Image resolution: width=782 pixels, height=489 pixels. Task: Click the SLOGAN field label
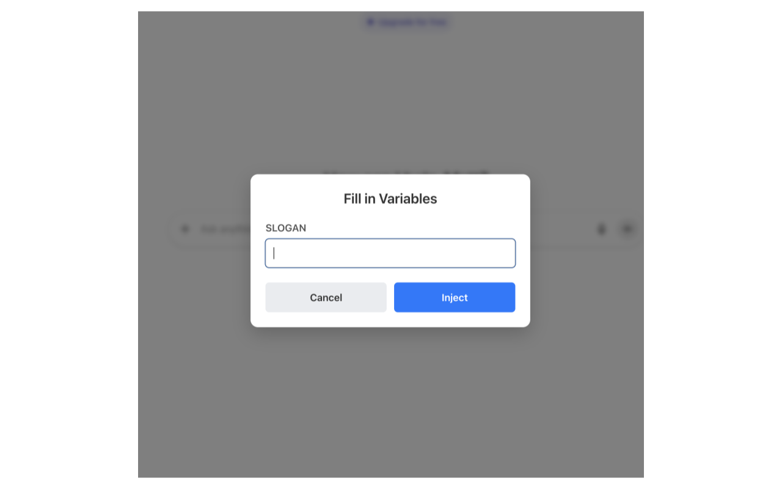point(286,228)
